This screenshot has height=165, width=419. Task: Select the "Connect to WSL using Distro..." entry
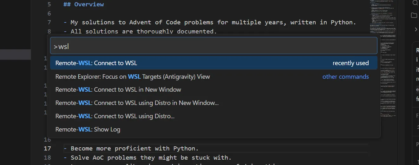point(115,116)
